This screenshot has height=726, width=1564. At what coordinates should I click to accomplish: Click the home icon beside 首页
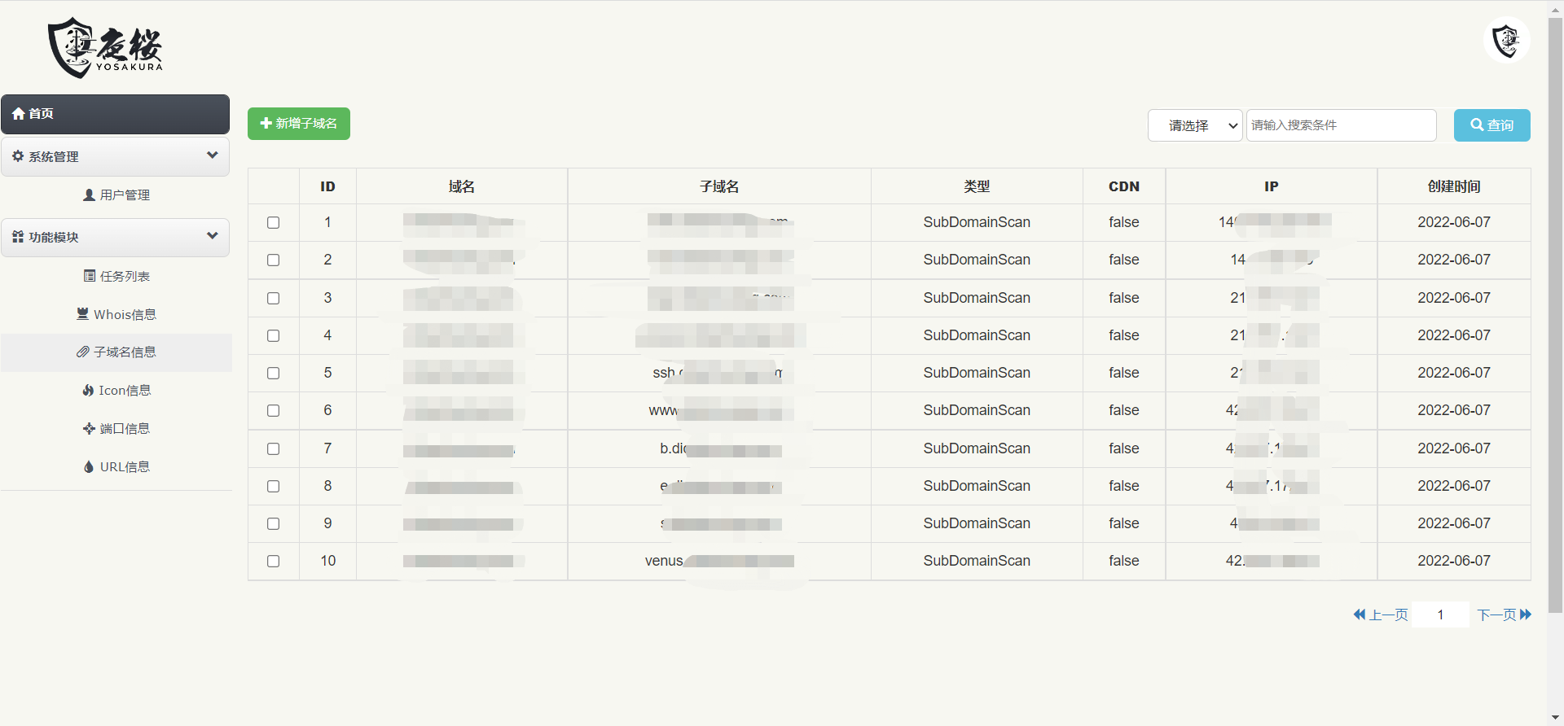click(x=19, y=114)
